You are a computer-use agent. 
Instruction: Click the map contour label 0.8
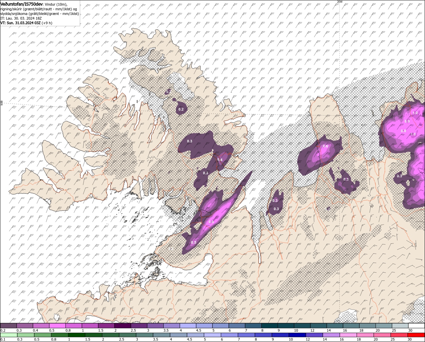click(x=403, y=131)
